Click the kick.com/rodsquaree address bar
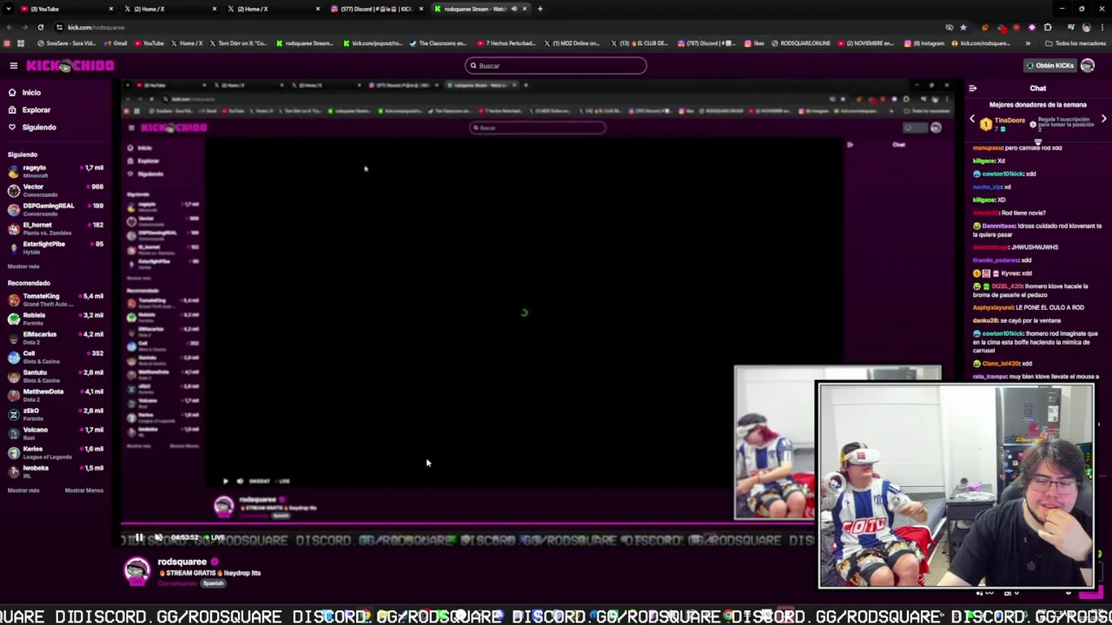The image size is (1112, 625). [96, 28]
